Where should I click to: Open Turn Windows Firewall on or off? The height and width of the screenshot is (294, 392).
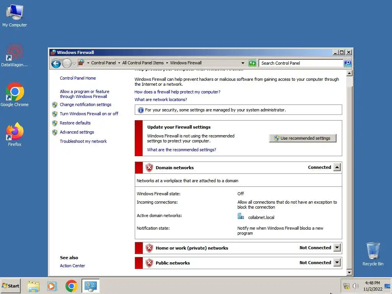coord(89,114)
